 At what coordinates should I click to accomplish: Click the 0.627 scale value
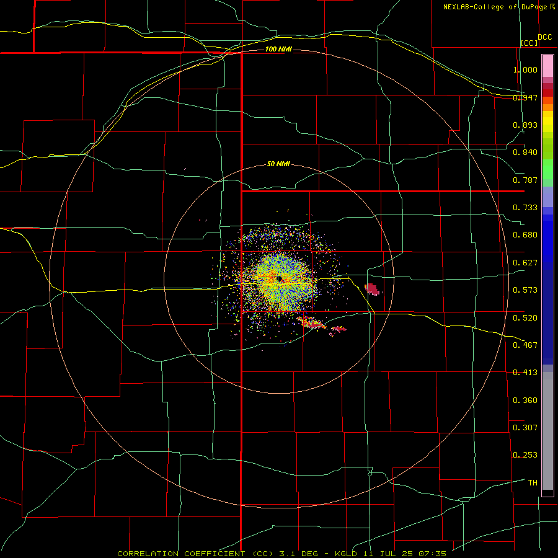525,263
